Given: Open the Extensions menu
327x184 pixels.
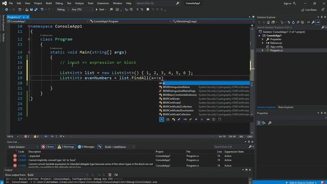Looking at the screenshot, I should [x=103, y=3].
